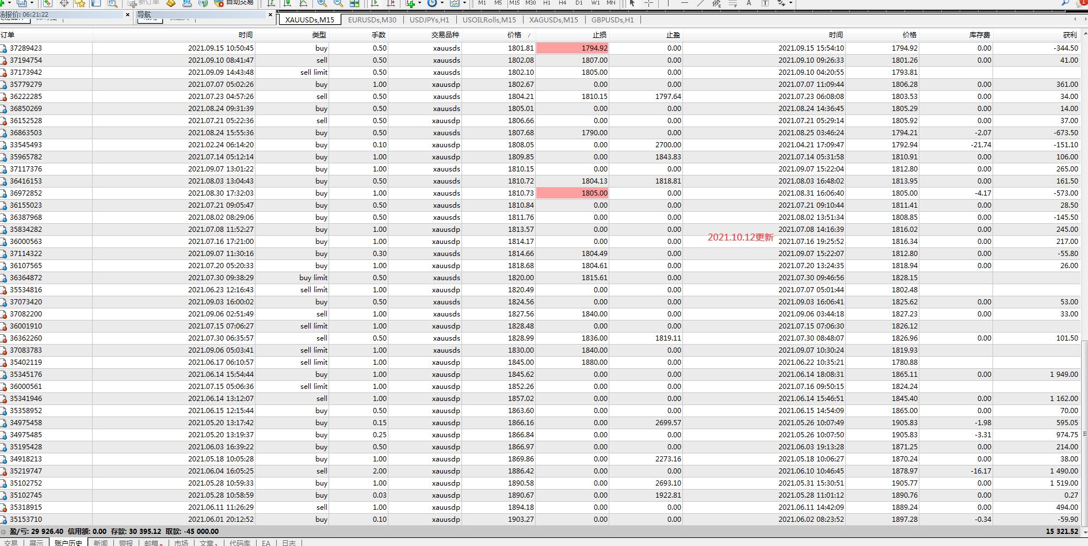1088x546 pixels.
Task: Zoom in on the chart
Action: click(322, 3)
